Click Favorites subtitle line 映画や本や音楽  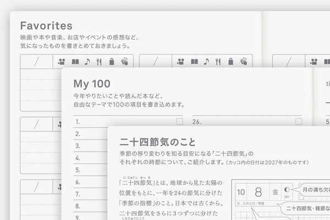pyautogui.click(x=80, y=37)
